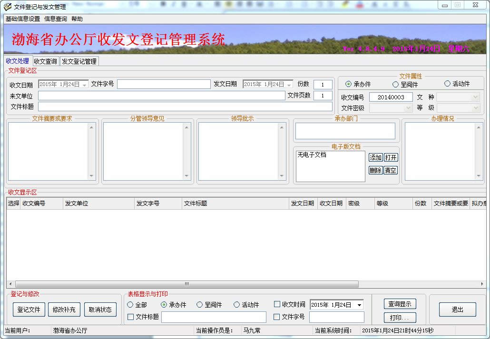490x339 pixels.
Task: Tick the 文件标题 filter checkbox
Action: (131, 317)
